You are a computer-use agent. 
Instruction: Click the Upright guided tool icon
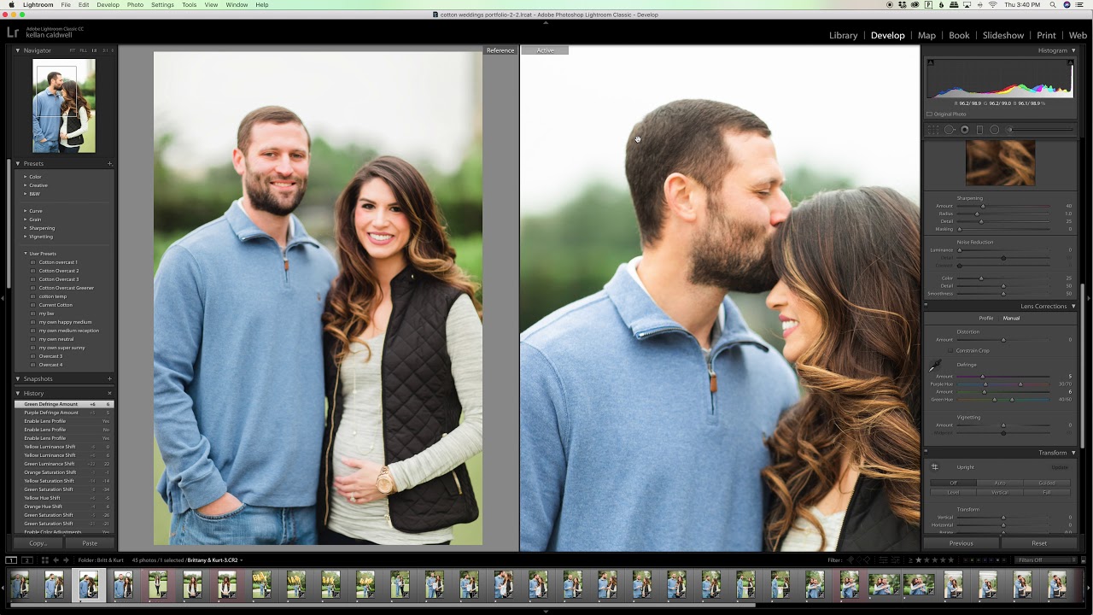pyautogui.click(x=934, y=467)
